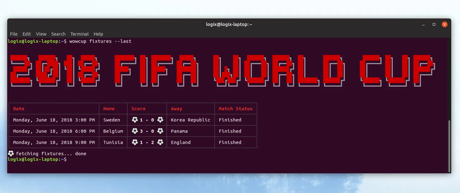Close the terminal window
The width and height of the screenshot is (460, 193).
pos(444,24)
